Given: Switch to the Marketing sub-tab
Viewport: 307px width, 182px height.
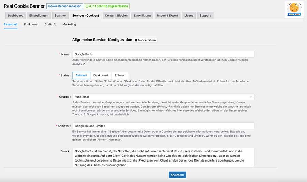Looking at the screenshot, I should (x=69, y=24).
